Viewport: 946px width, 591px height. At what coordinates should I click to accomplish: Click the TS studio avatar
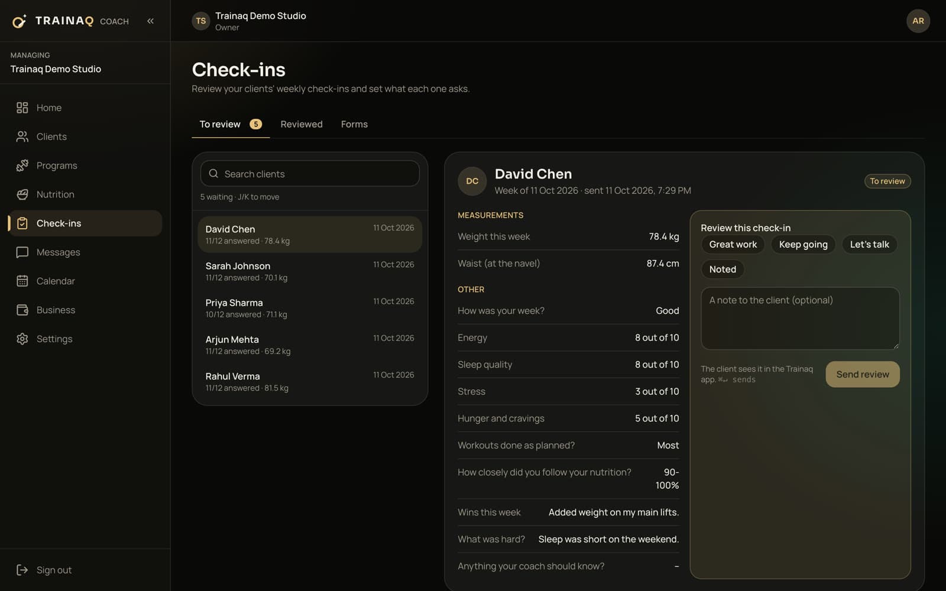201,21
